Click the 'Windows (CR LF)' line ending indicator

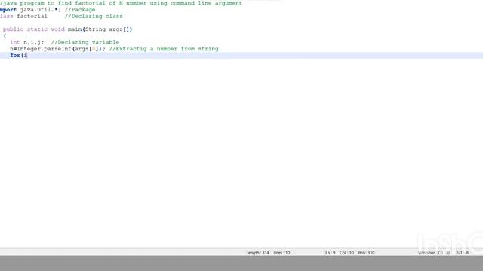(x=434, y=253)
